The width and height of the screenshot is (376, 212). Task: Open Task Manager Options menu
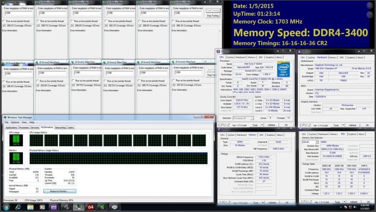[x=15, y=122]
